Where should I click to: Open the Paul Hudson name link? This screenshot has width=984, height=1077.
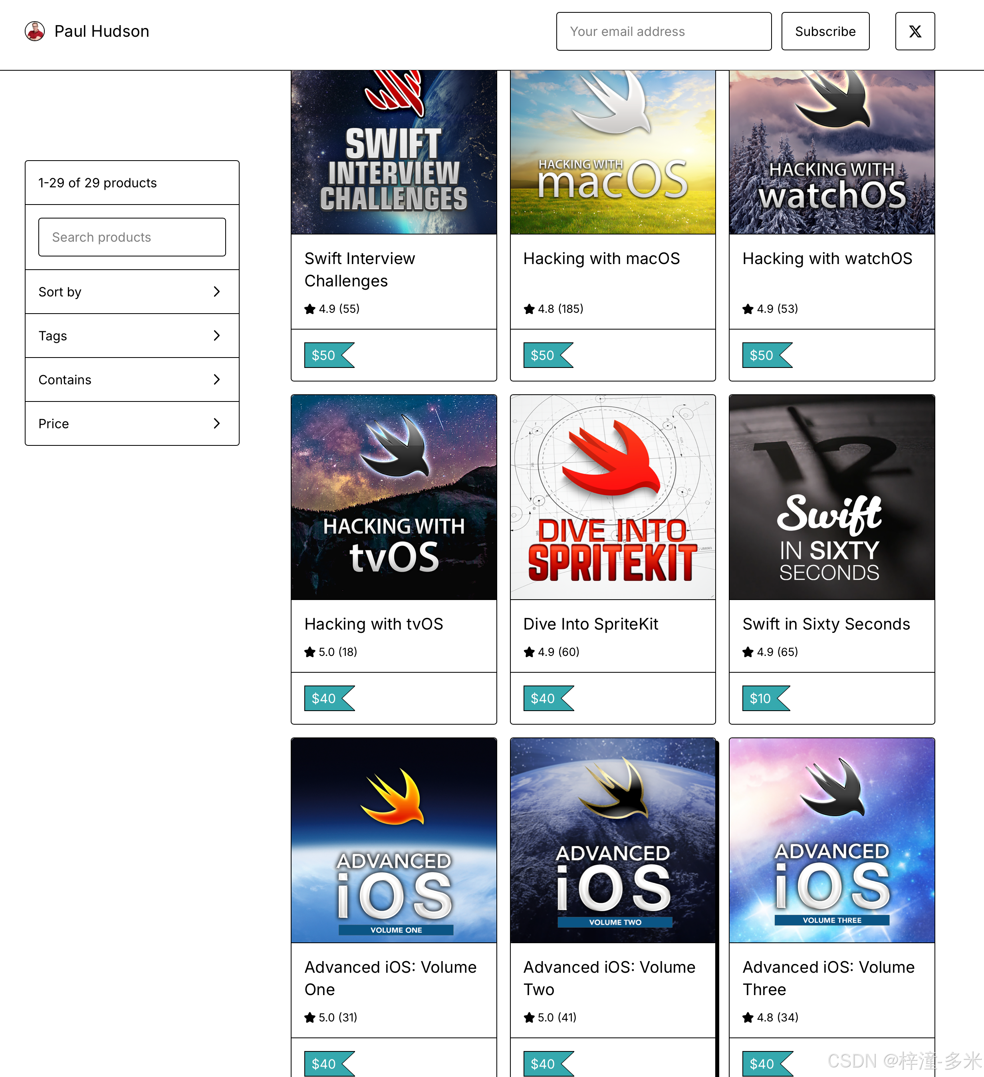coord(101,32)
